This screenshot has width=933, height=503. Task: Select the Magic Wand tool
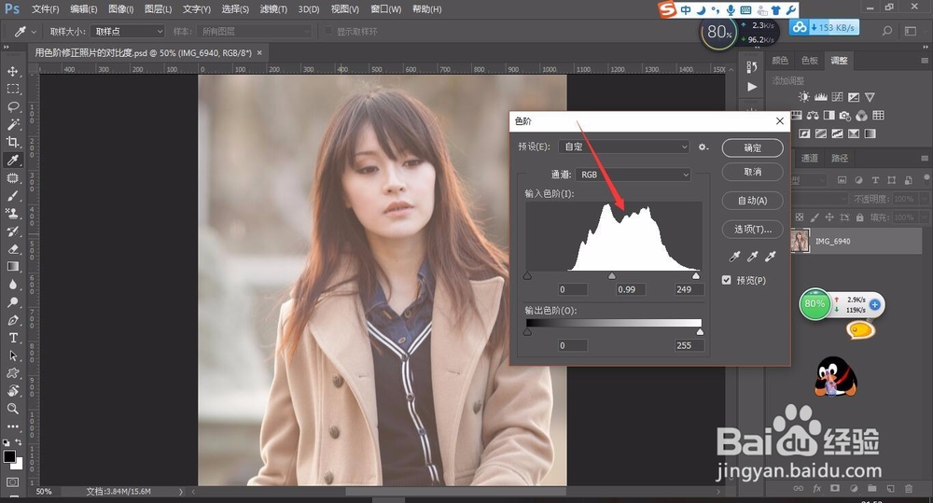(12, 124)
